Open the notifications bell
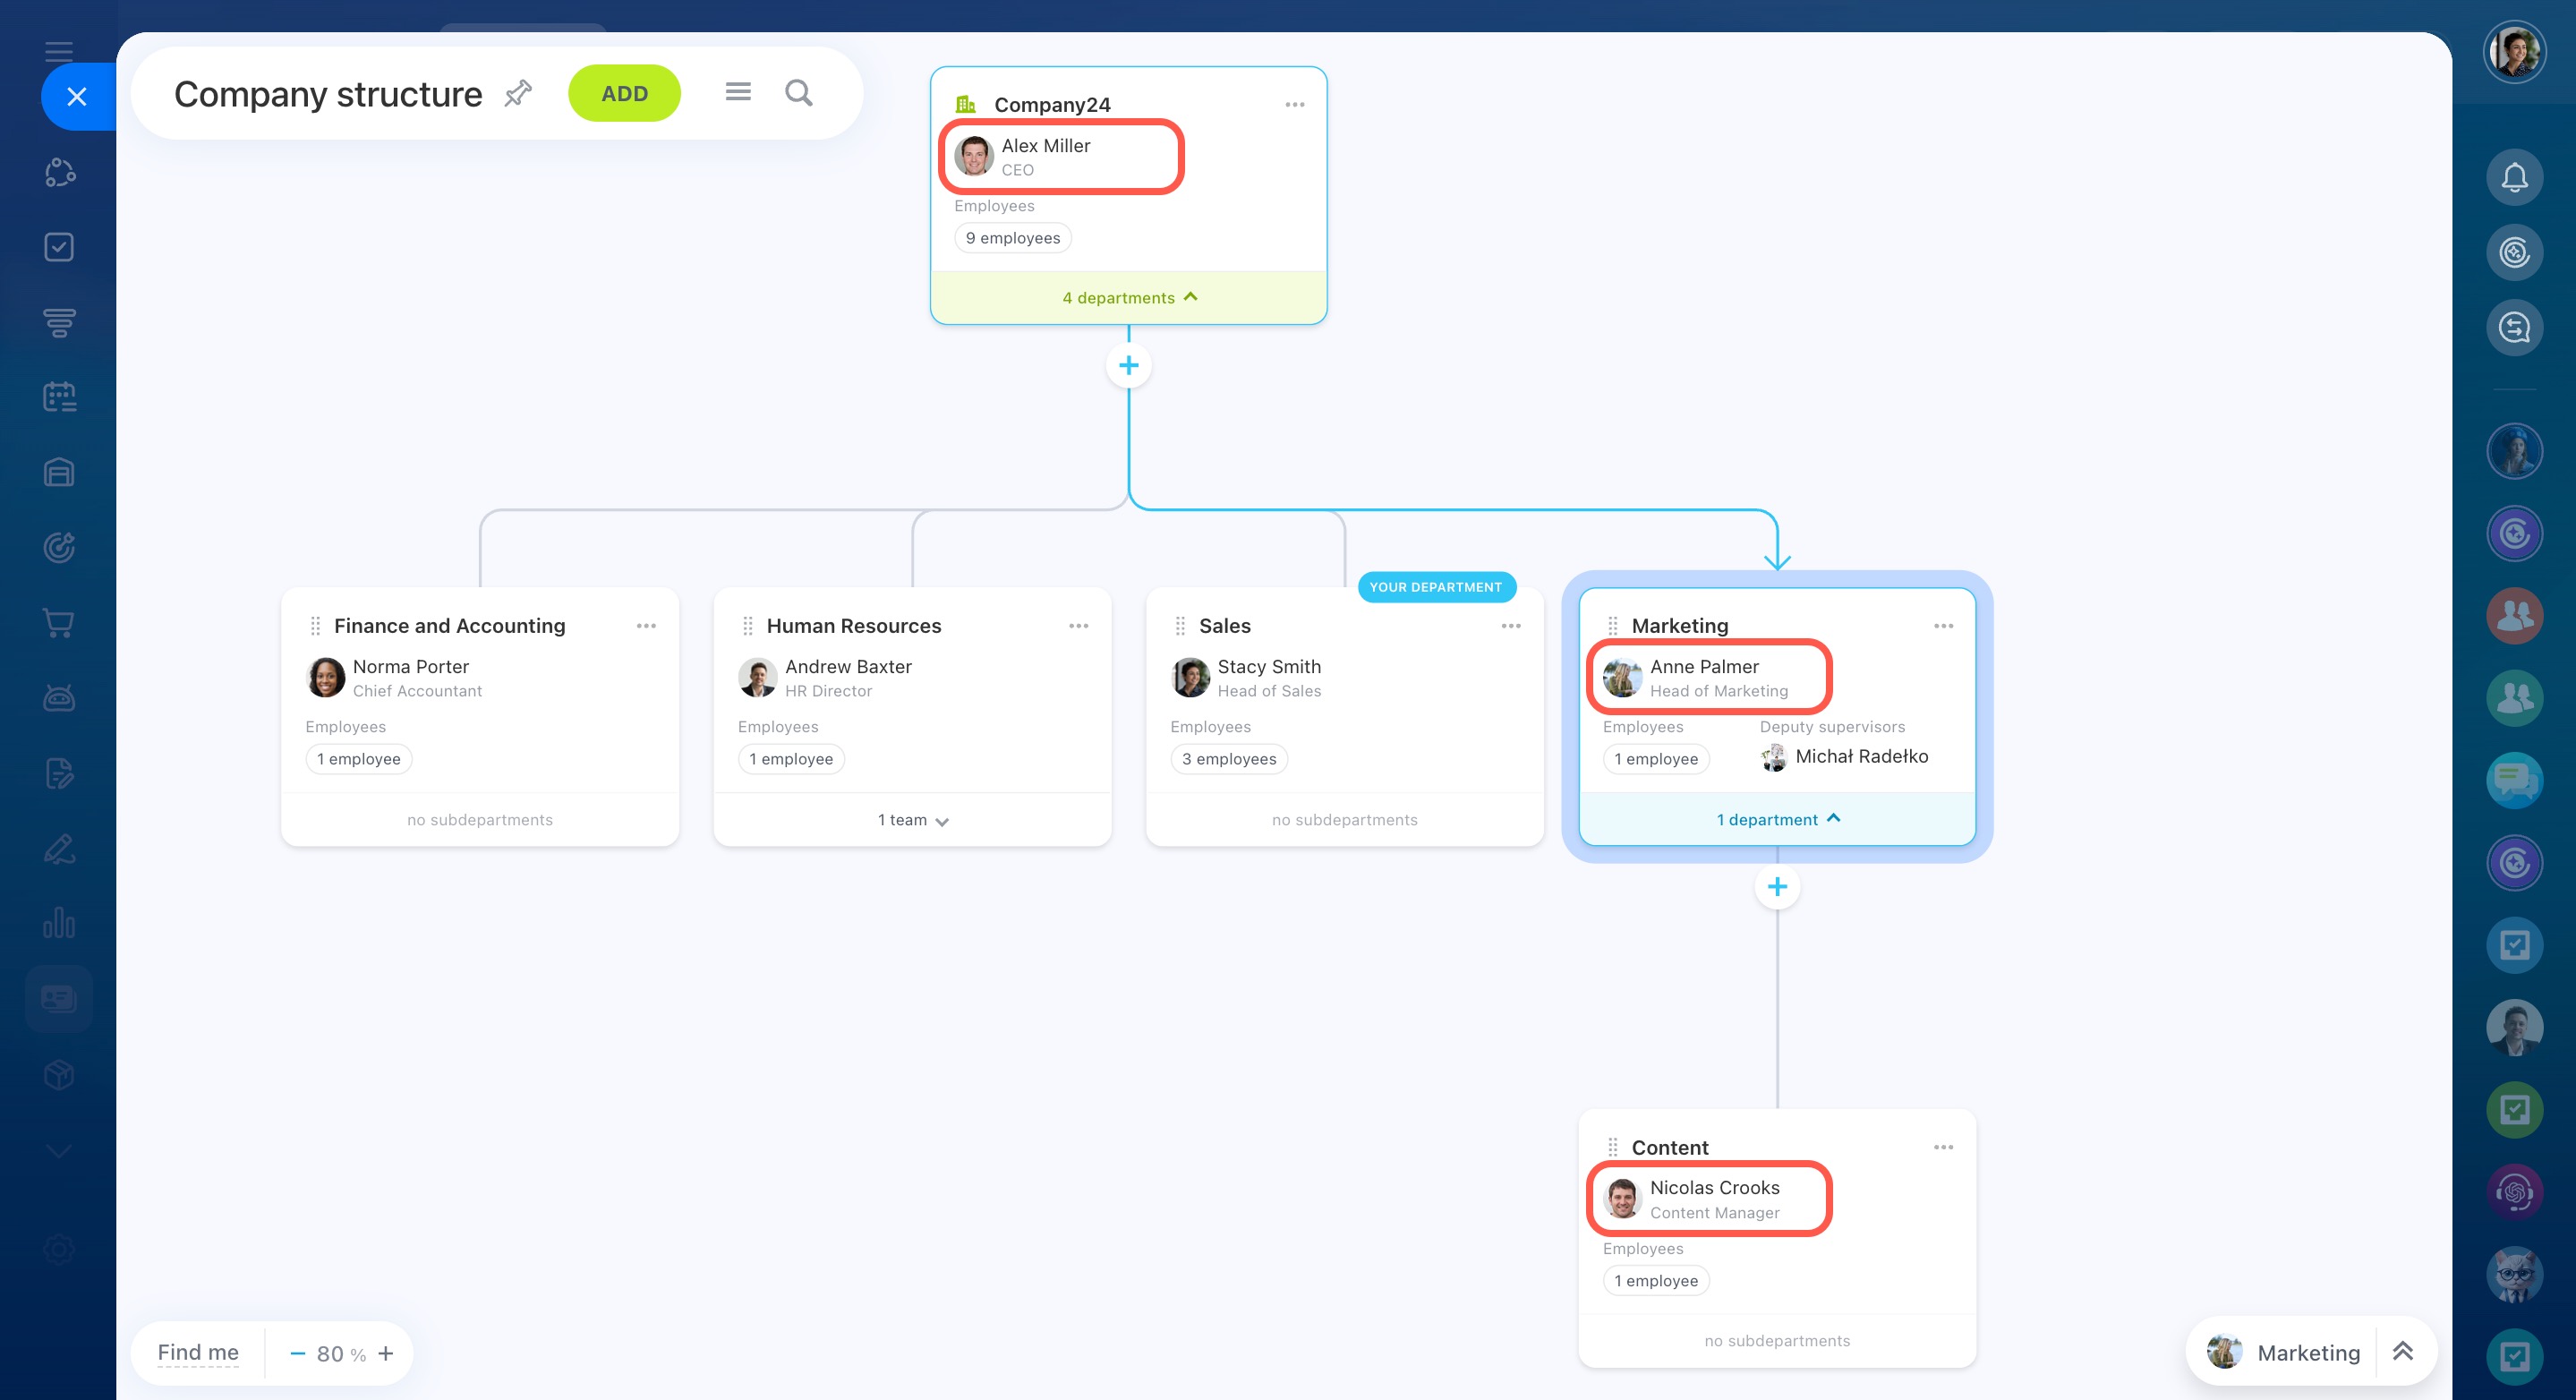 click(2514, 178)
